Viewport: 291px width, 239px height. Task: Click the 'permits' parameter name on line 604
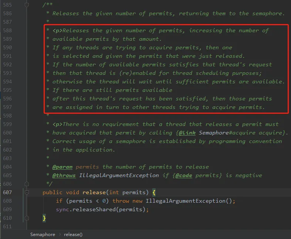87,167
